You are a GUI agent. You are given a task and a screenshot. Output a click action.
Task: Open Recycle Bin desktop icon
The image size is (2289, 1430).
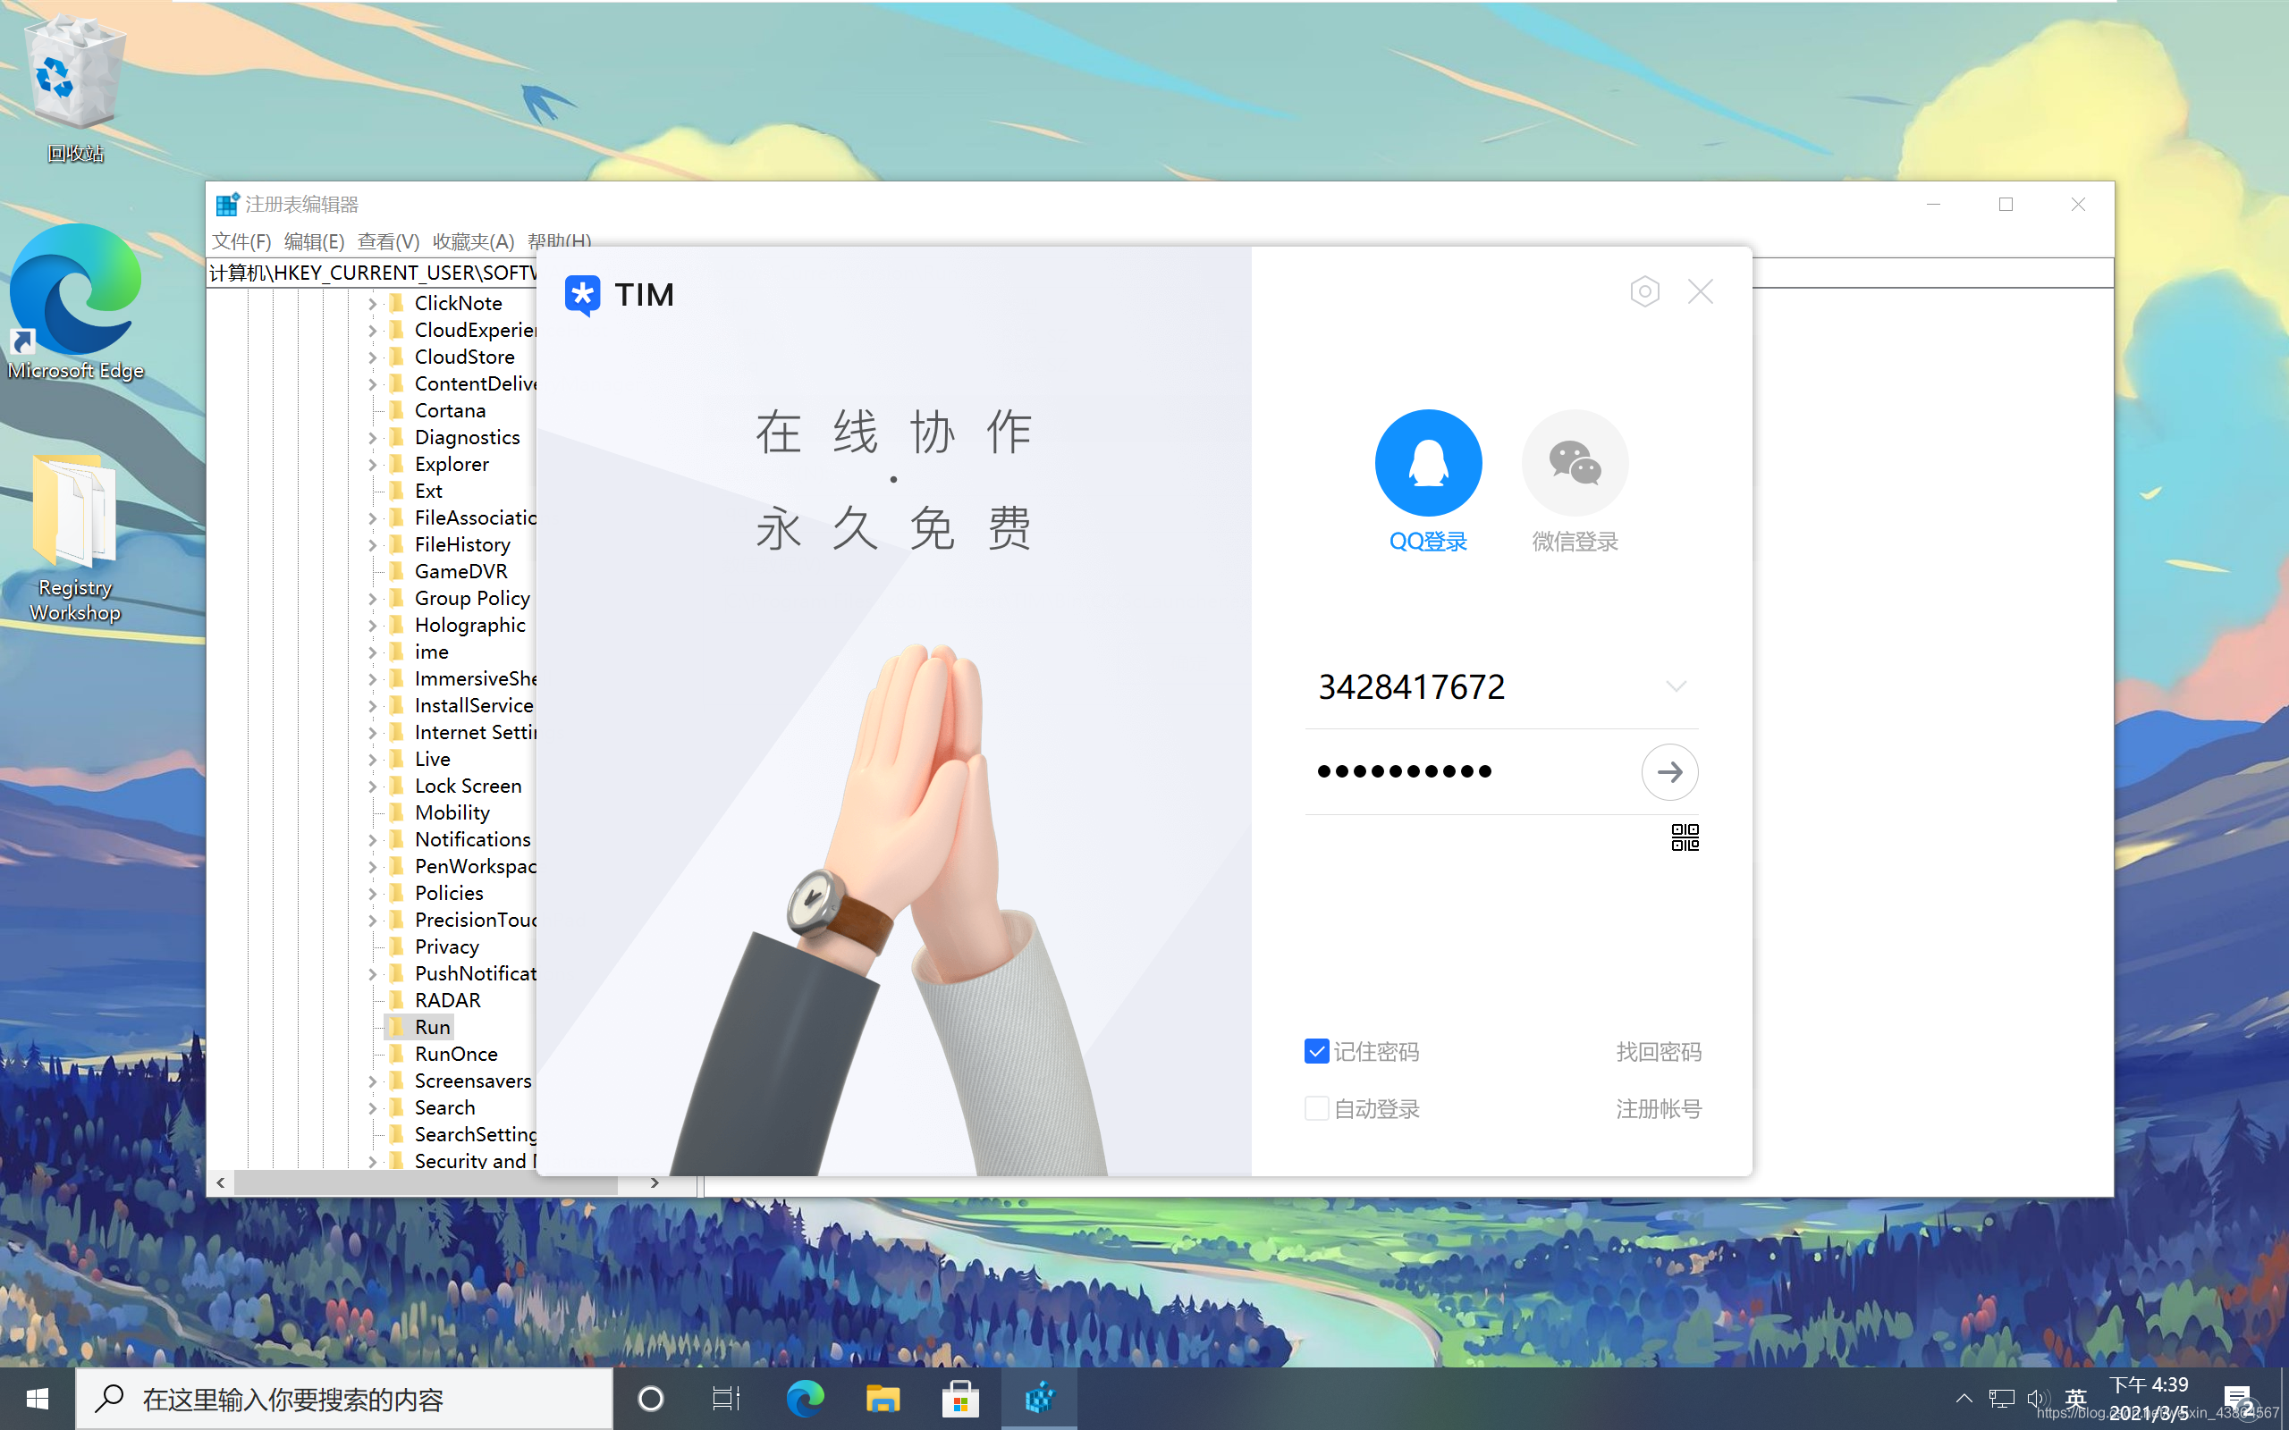pyautogui.click(x=76, y=87)
